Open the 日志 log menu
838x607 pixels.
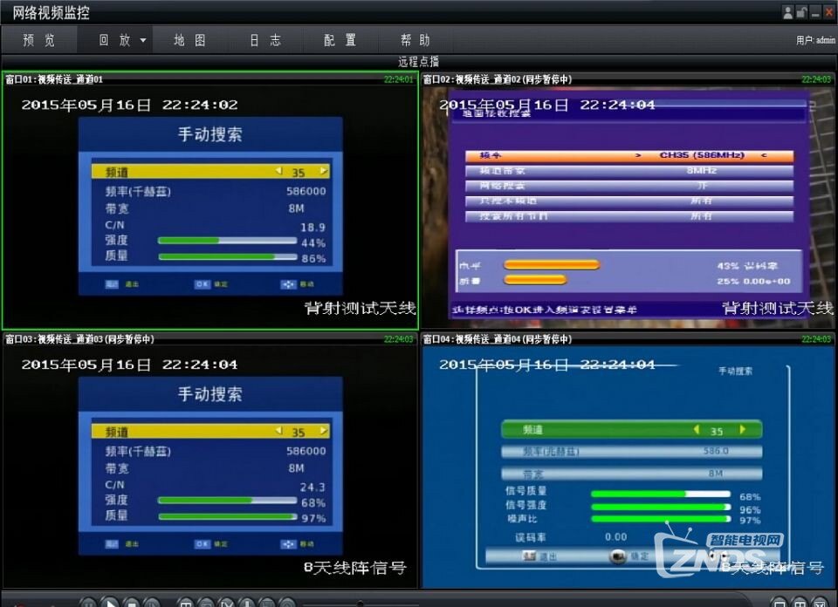click(265, 40)
